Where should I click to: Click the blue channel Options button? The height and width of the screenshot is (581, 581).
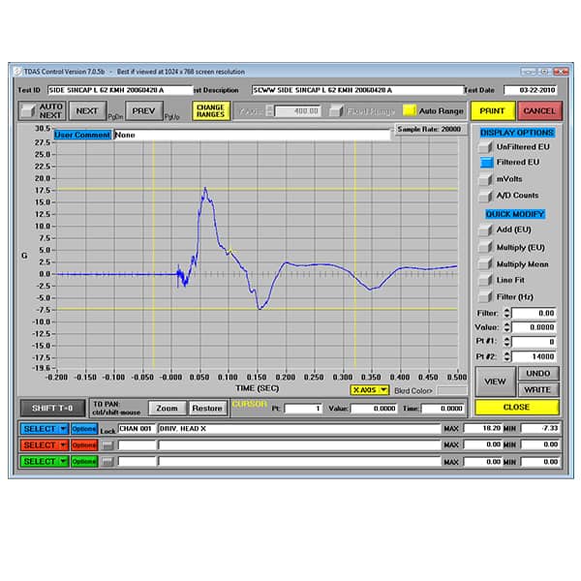[84, 429]
